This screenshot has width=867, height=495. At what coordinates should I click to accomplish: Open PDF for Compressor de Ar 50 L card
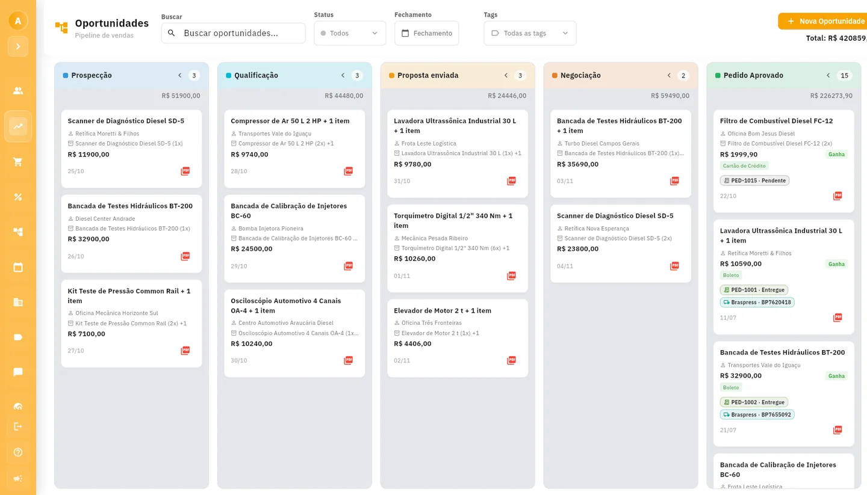tap(349, 171)
